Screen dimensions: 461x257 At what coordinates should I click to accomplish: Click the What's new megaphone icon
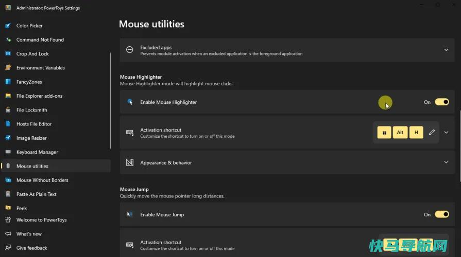pyautogui.click(x=8, y=234)
